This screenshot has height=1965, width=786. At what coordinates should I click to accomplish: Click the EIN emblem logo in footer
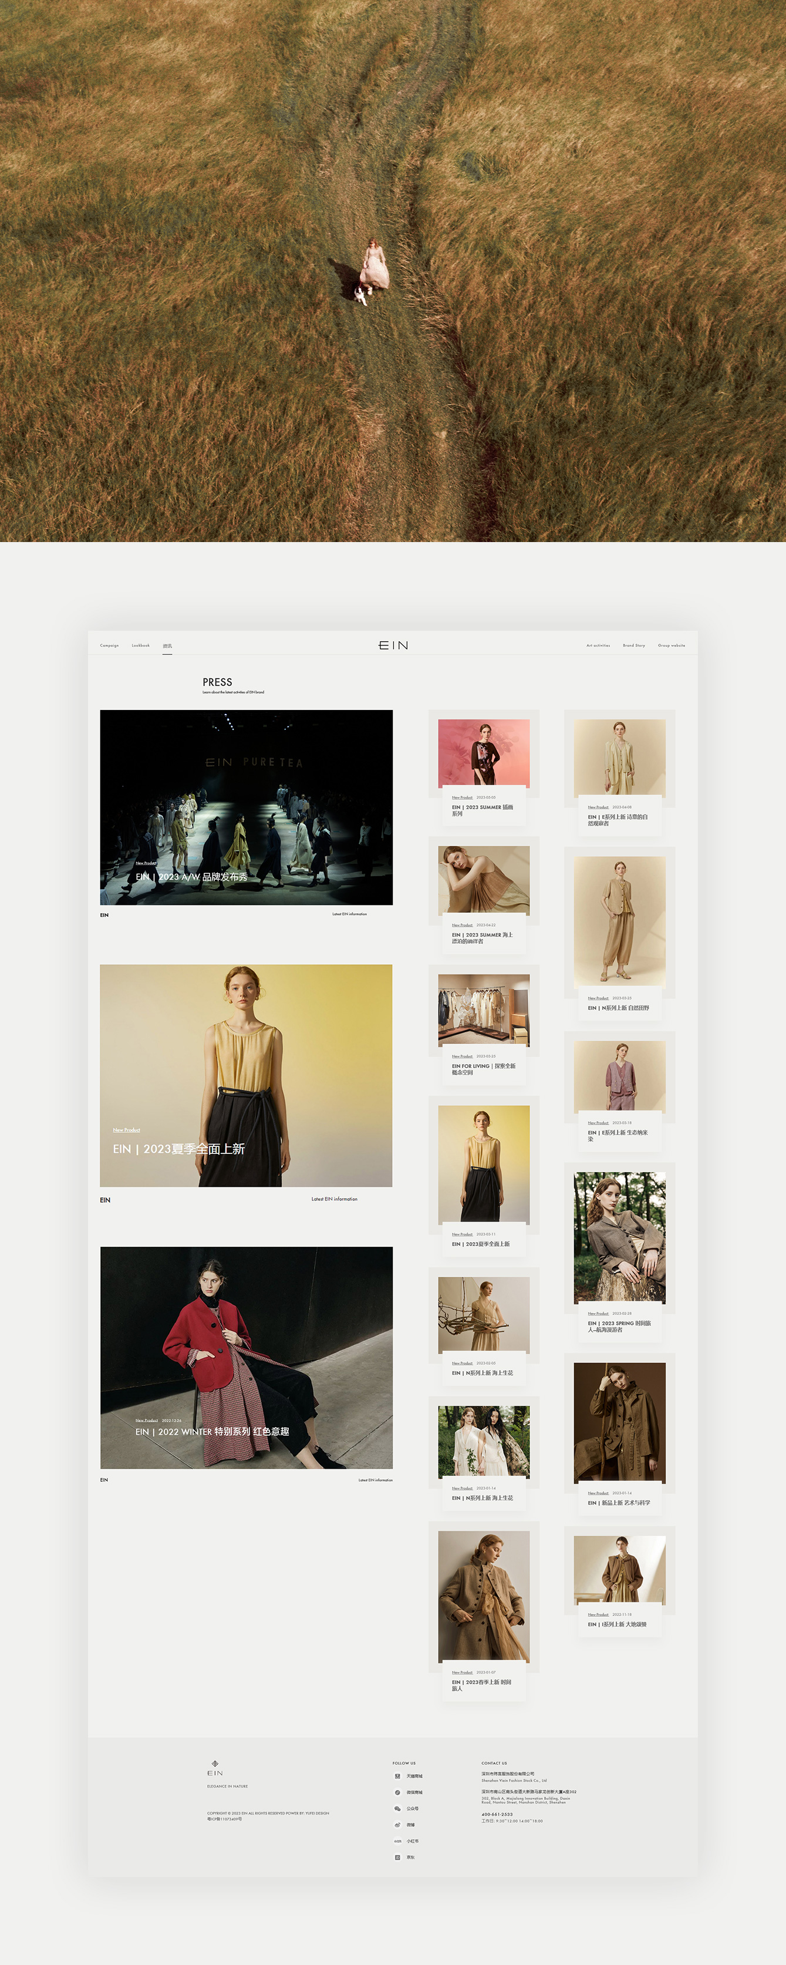tap(215, 1764)
